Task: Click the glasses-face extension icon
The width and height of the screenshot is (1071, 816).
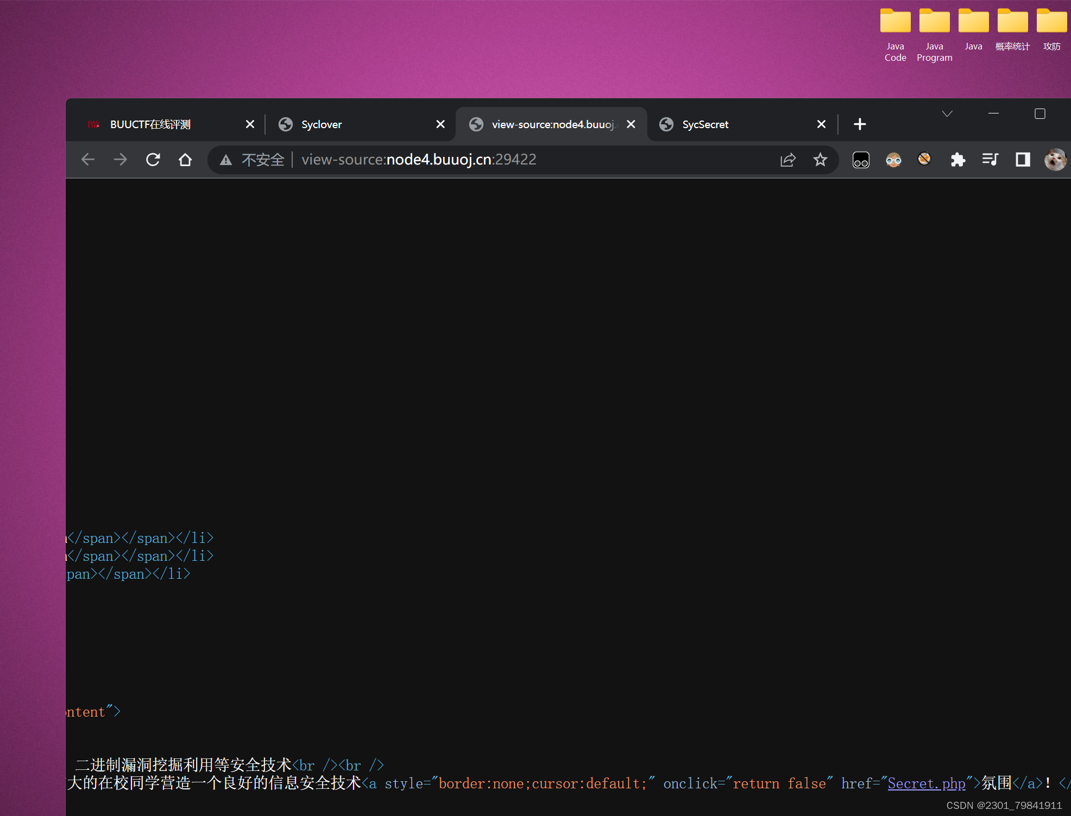Action: coord(894,159)
